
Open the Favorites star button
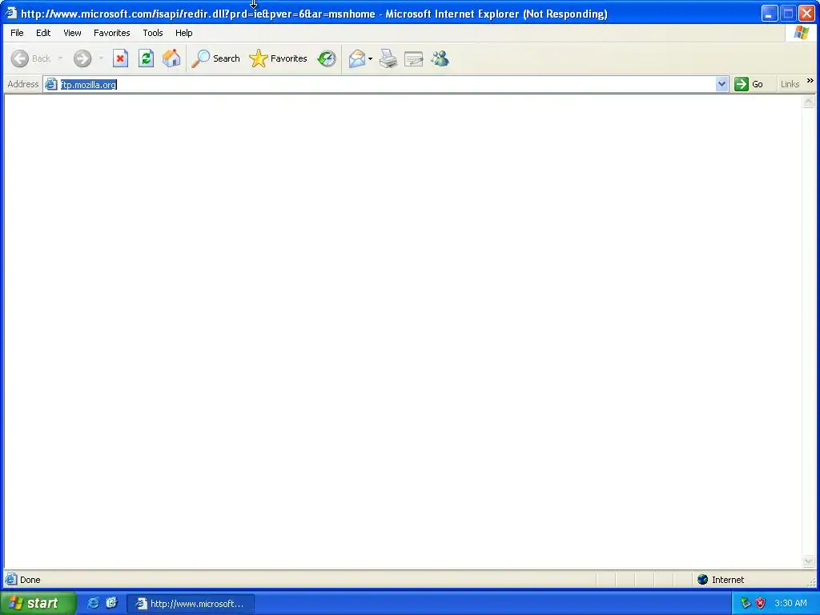278,58
